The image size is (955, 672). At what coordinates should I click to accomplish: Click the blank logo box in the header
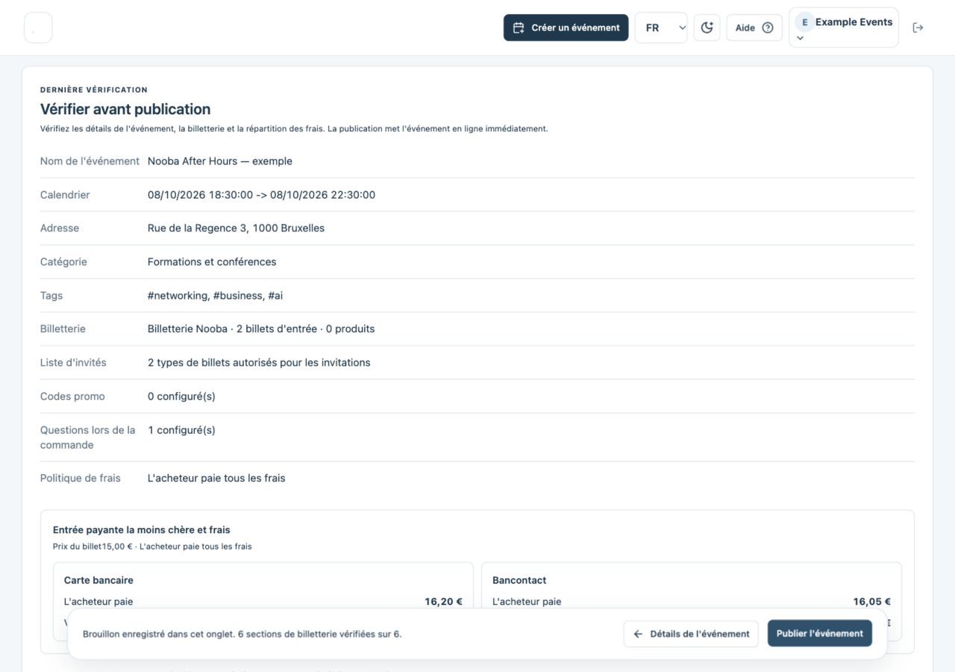tap(38, 28)
